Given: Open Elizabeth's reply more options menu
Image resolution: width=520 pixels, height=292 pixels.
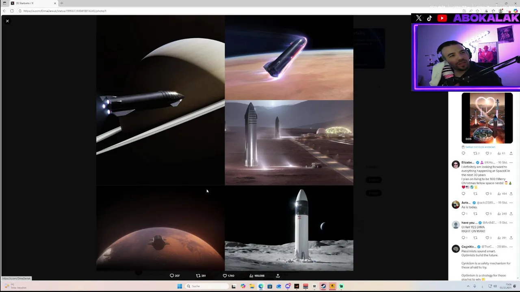Looking at the screenshot, I should point(511,163).
